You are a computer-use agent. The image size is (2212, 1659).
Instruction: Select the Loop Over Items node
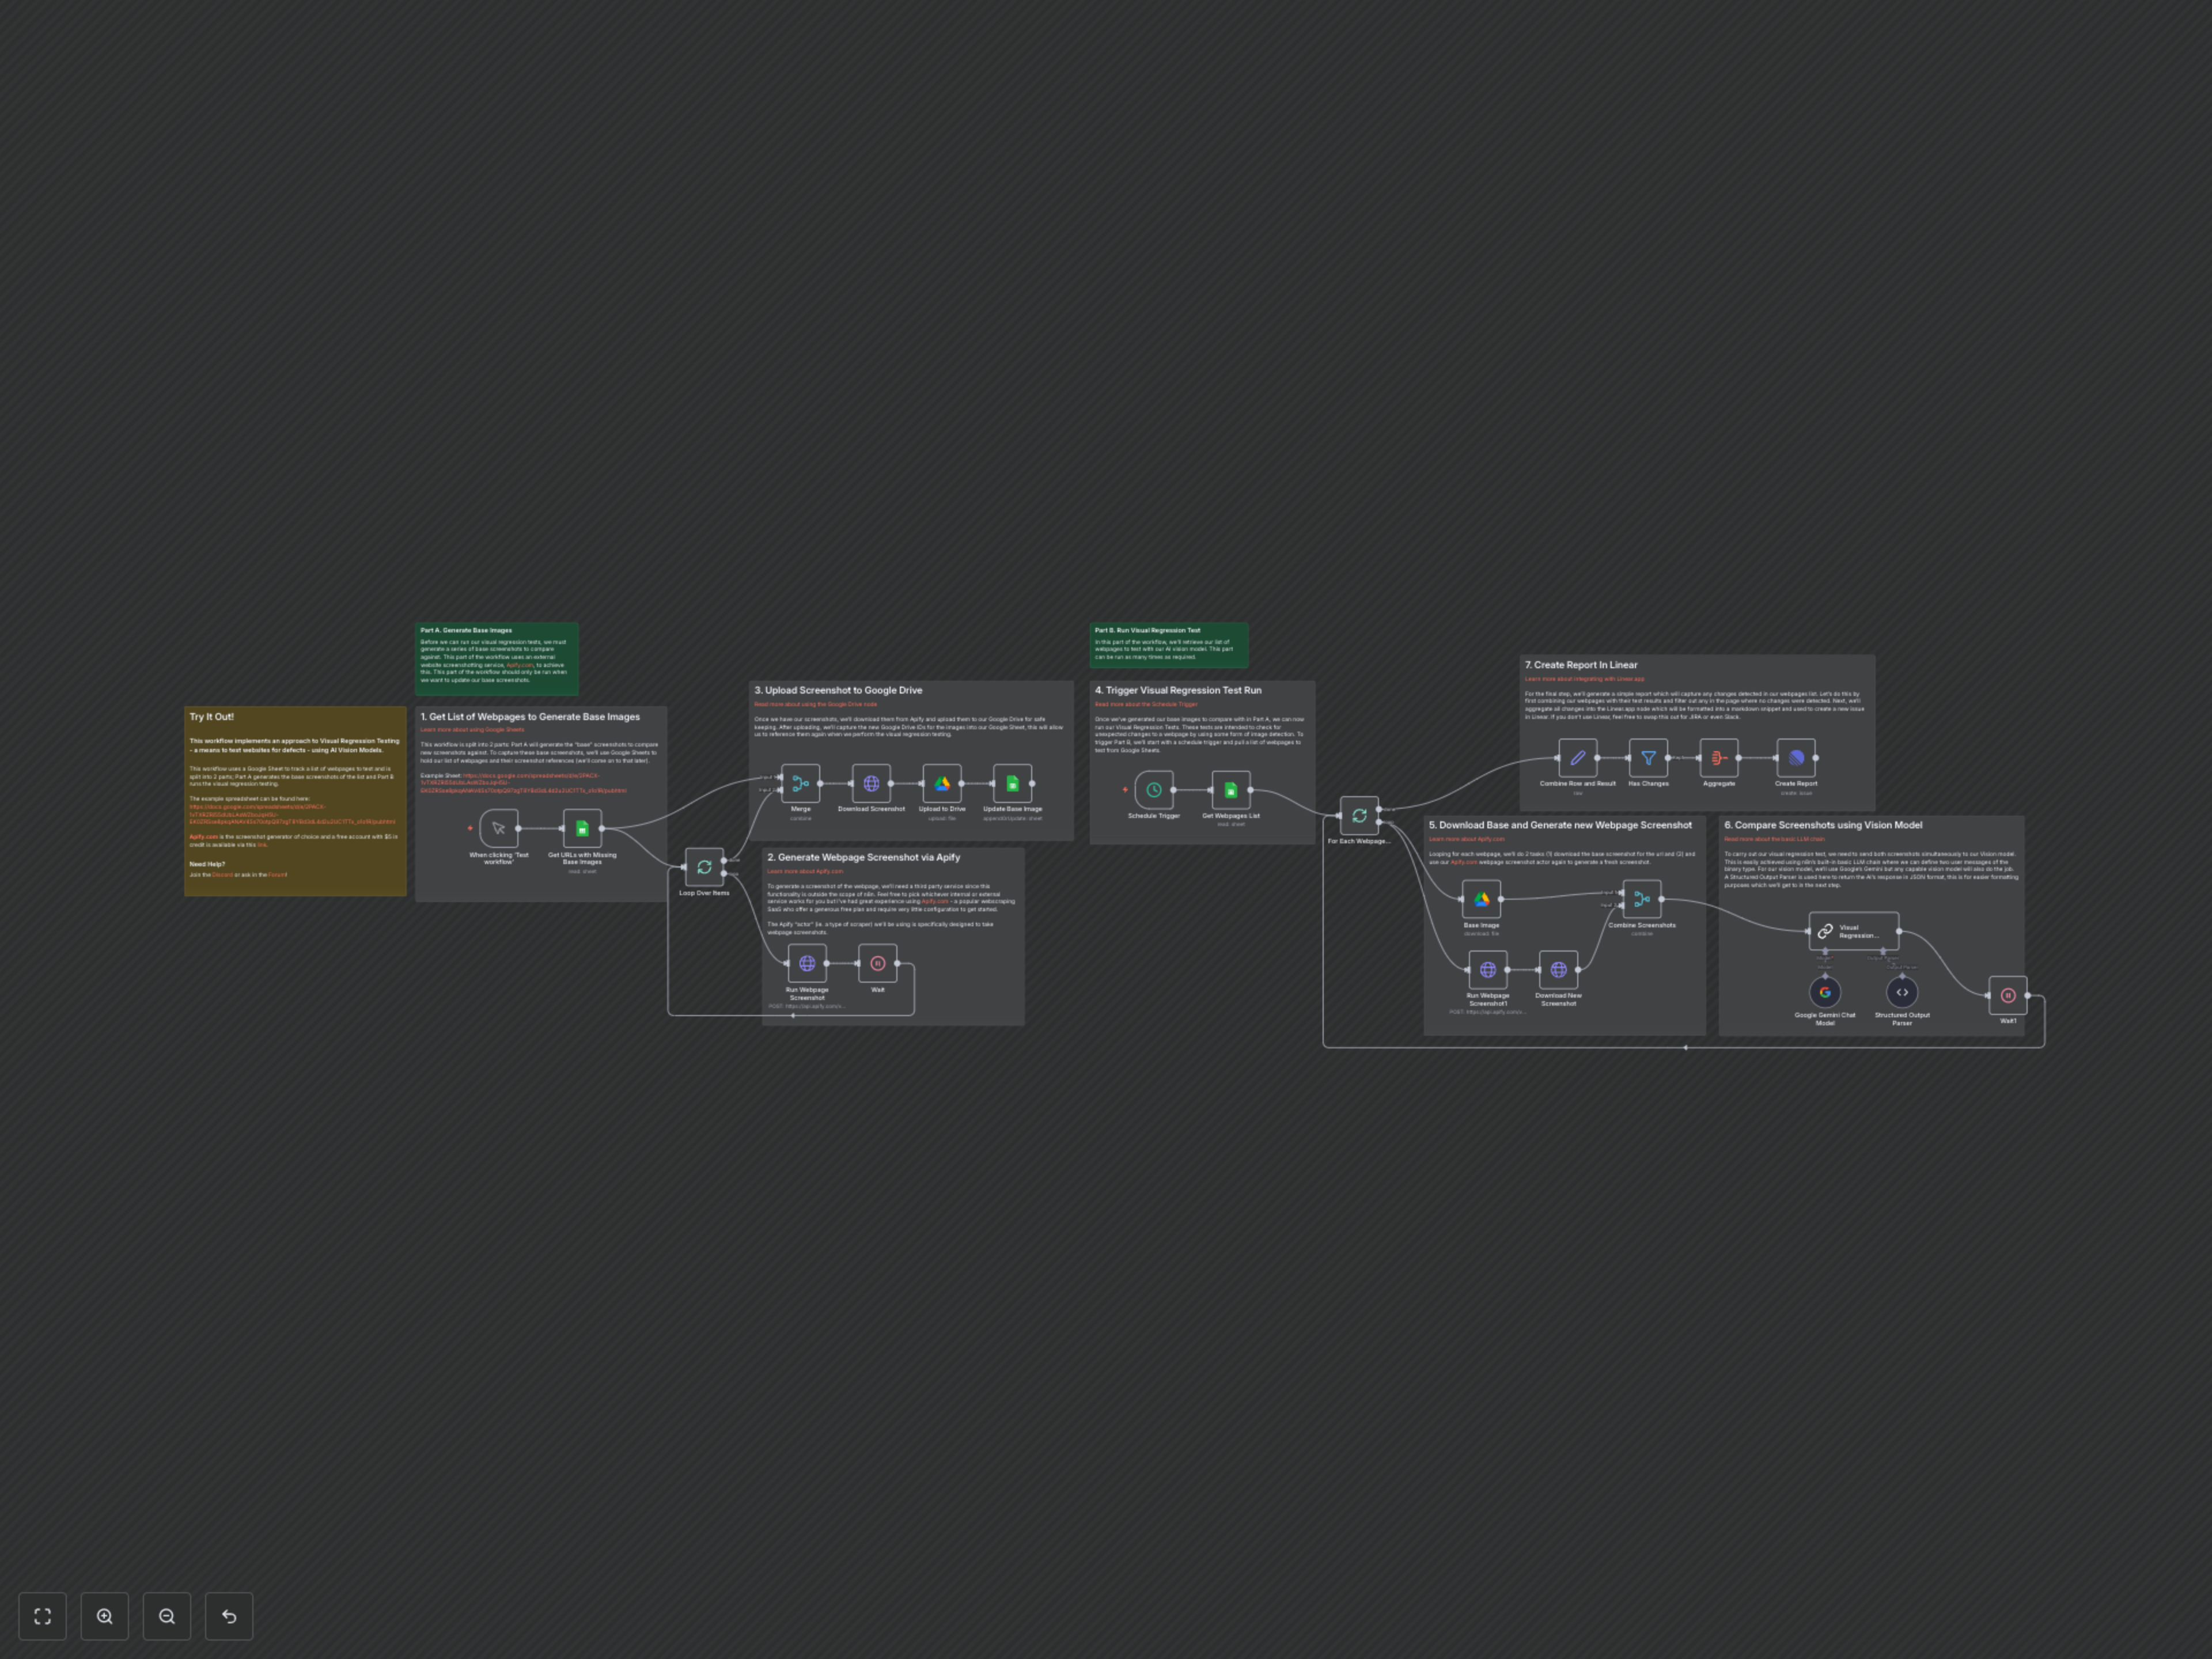(704, 867)
